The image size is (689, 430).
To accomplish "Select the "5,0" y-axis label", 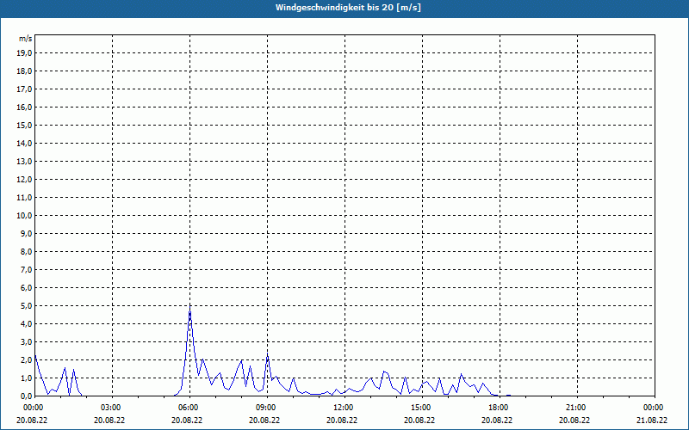I will pyautogui.click(x=27, y=305).
